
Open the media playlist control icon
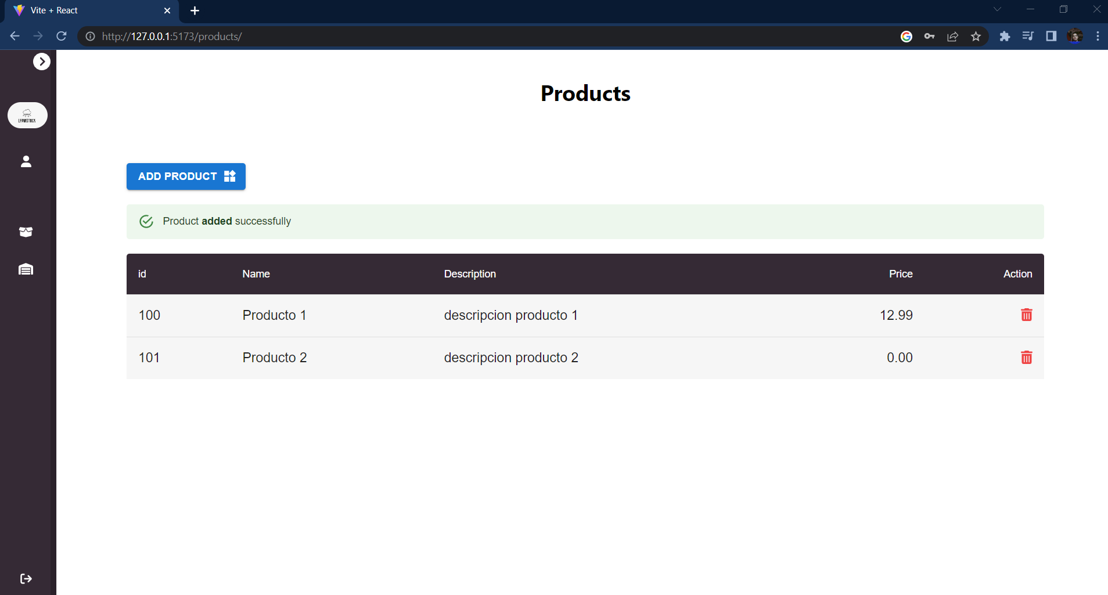1028,36
